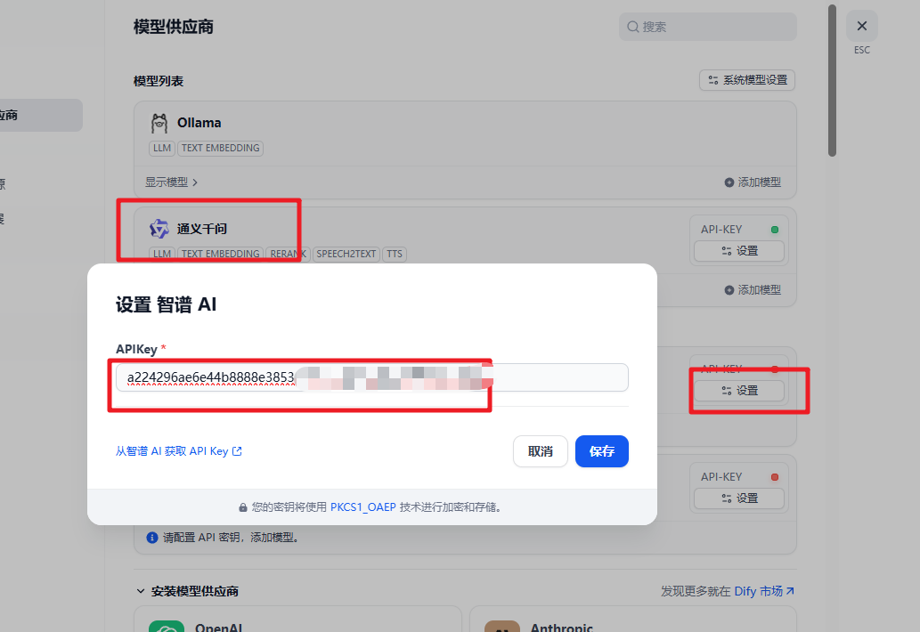Open 系统模型设置 options
The width and height of the screenshot is (920, 632).
pos(746,80)
